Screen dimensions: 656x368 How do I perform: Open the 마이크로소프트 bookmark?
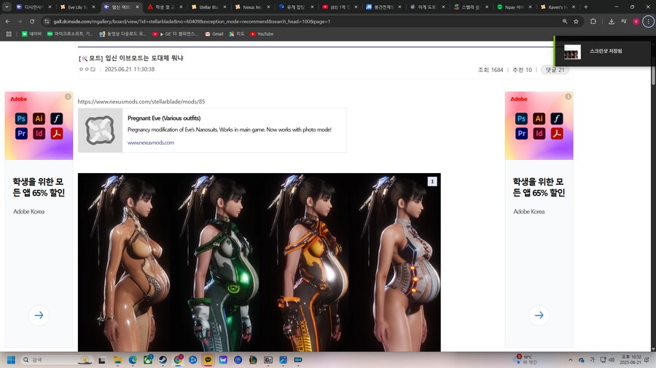point(70,33)
